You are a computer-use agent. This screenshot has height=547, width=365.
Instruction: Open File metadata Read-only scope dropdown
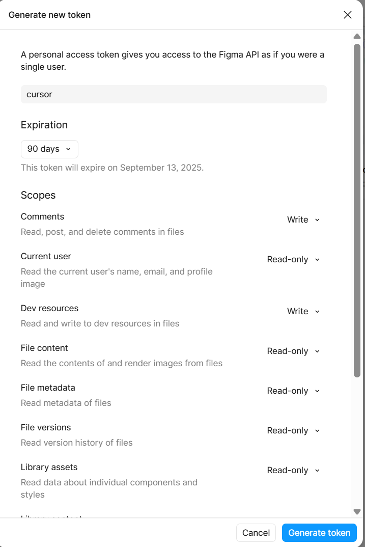pyautogui.click(x=293, y=391)
